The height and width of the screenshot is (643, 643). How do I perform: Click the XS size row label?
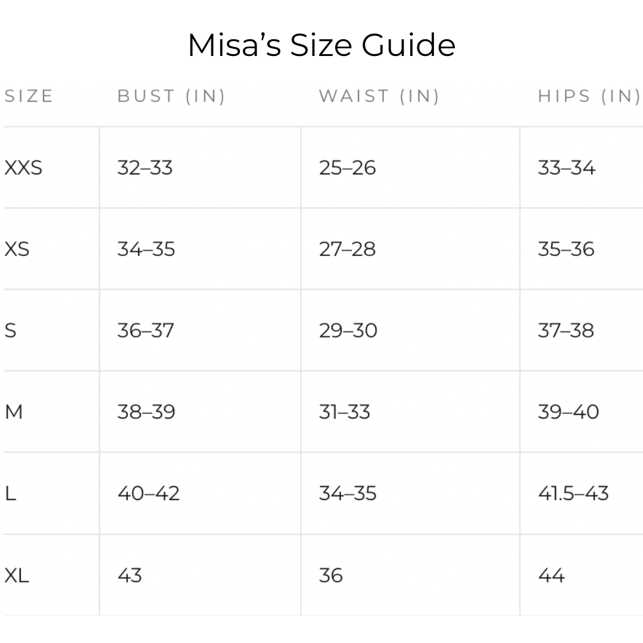coord(17,249)
